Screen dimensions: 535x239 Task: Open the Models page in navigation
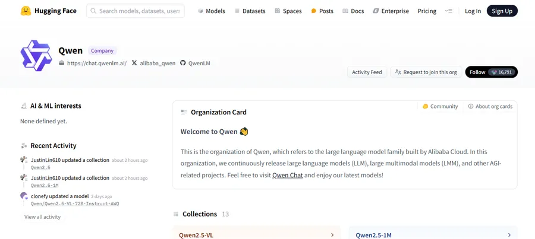(x=211, y=11)
